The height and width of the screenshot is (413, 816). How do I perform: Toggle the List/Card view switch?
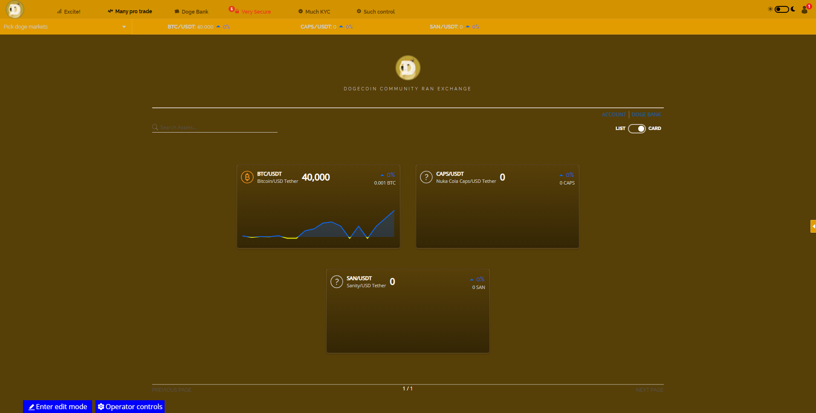637,129
